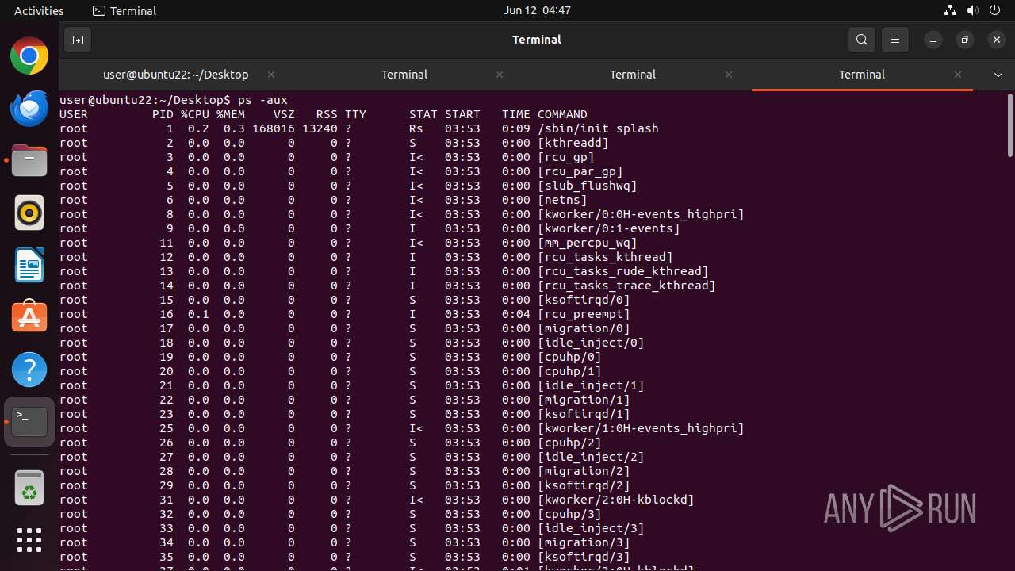Click the RSS value 13240
1015x571 pixels.
[x=320, y=128]
